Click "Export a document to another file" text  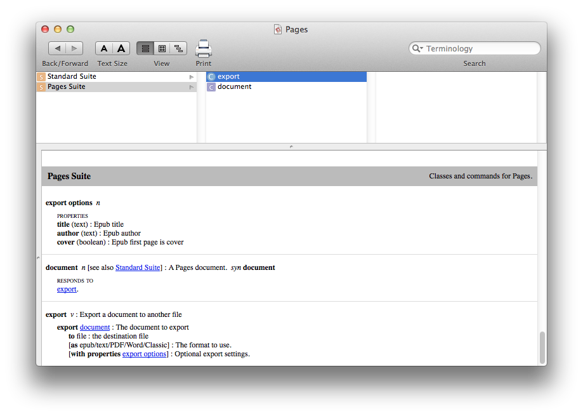(x=131, y=314)
